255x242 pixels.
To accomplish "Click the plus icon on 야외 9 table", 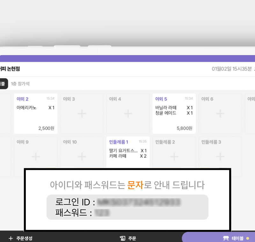I will 36,156.
